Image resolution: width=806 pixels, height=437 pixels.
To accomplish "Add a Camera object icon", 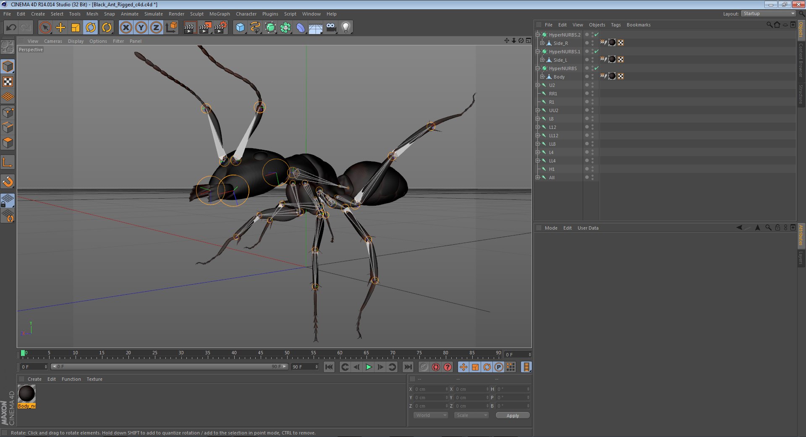I will 331,28.
